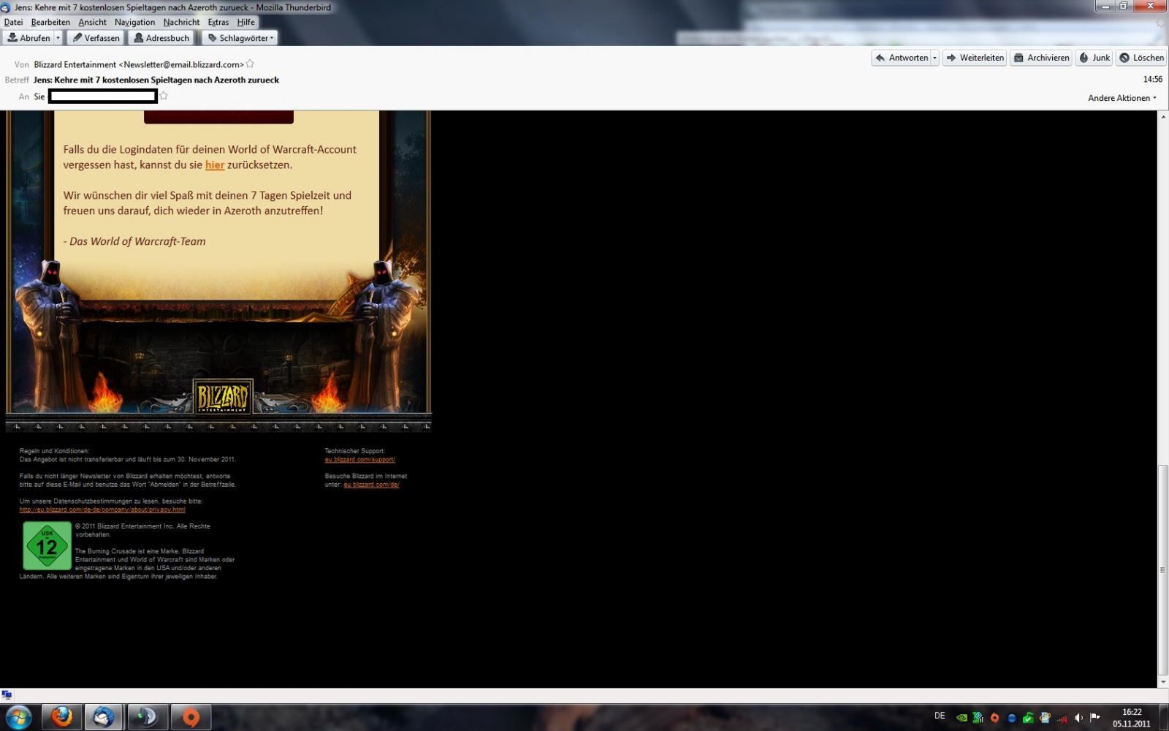1169x731 pixels.
Task: Reply to the email with Antworten
Action: (901, 58)
